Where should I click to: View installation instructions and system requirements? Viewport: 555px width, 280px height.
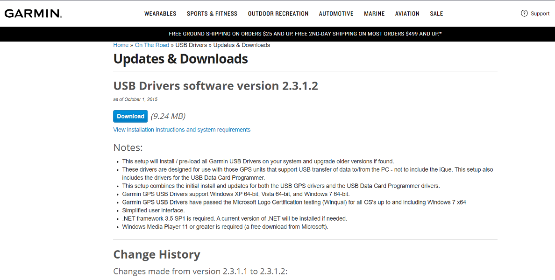point(182,130)
